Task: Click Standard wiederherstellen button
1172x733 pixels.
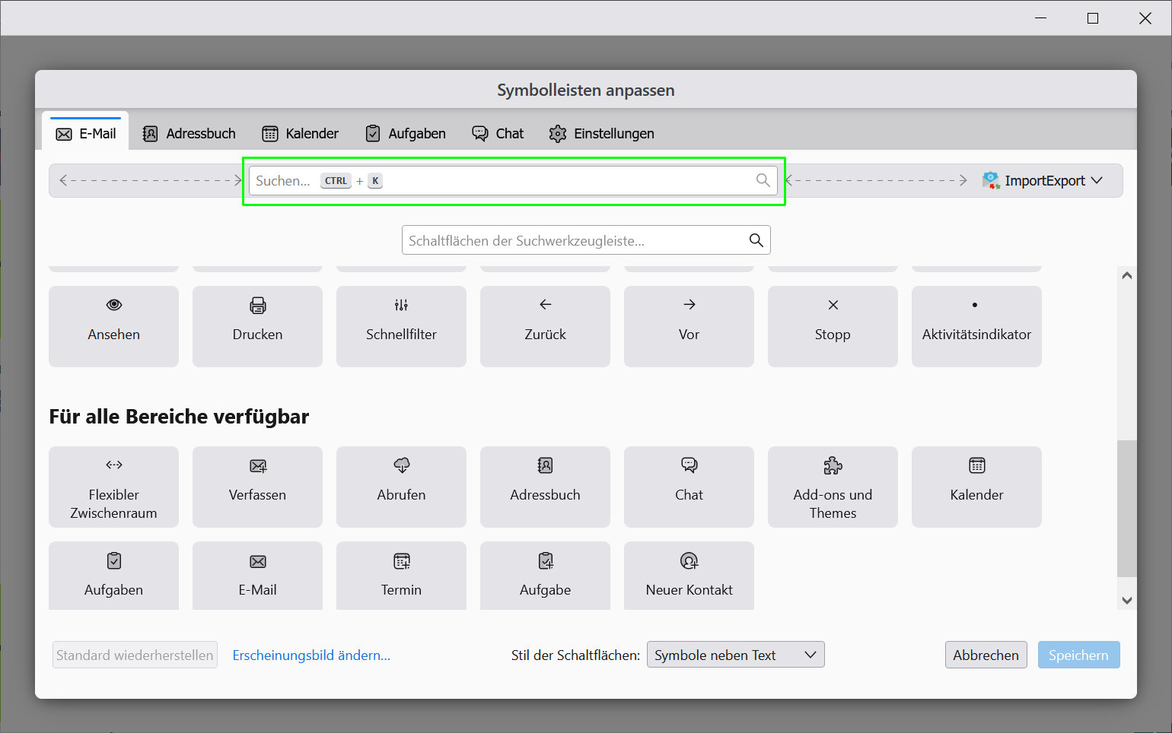Action: pyautogui.click(x=135, y=655)
